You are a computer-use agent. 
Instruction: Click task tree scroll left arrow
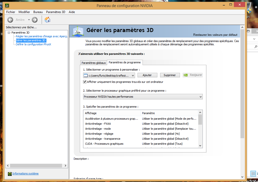(8, 166)
